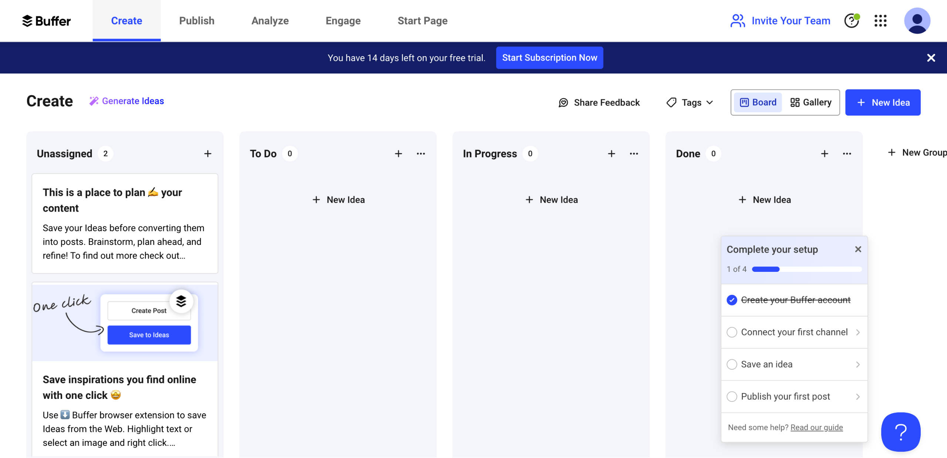The height and width of the screenshot is (458, 947).
Task: Open the Publish tab
Action: (x=197, y=21)
